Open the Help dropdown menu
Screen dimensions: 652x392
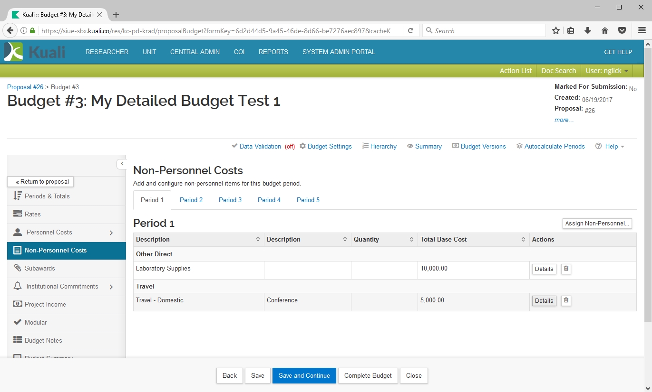pyautogui.click(x=611, y=146)
